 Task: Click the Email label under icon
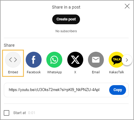(96, 72)
